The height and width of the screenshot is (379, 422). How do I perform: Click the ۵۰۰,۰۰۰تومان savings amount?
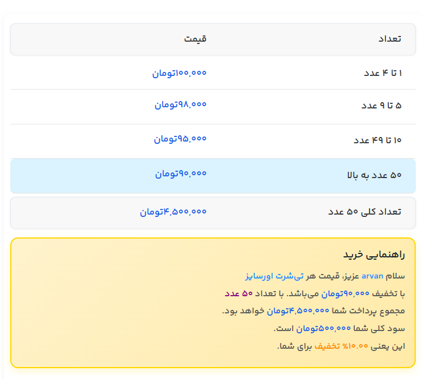pos(323,328)
